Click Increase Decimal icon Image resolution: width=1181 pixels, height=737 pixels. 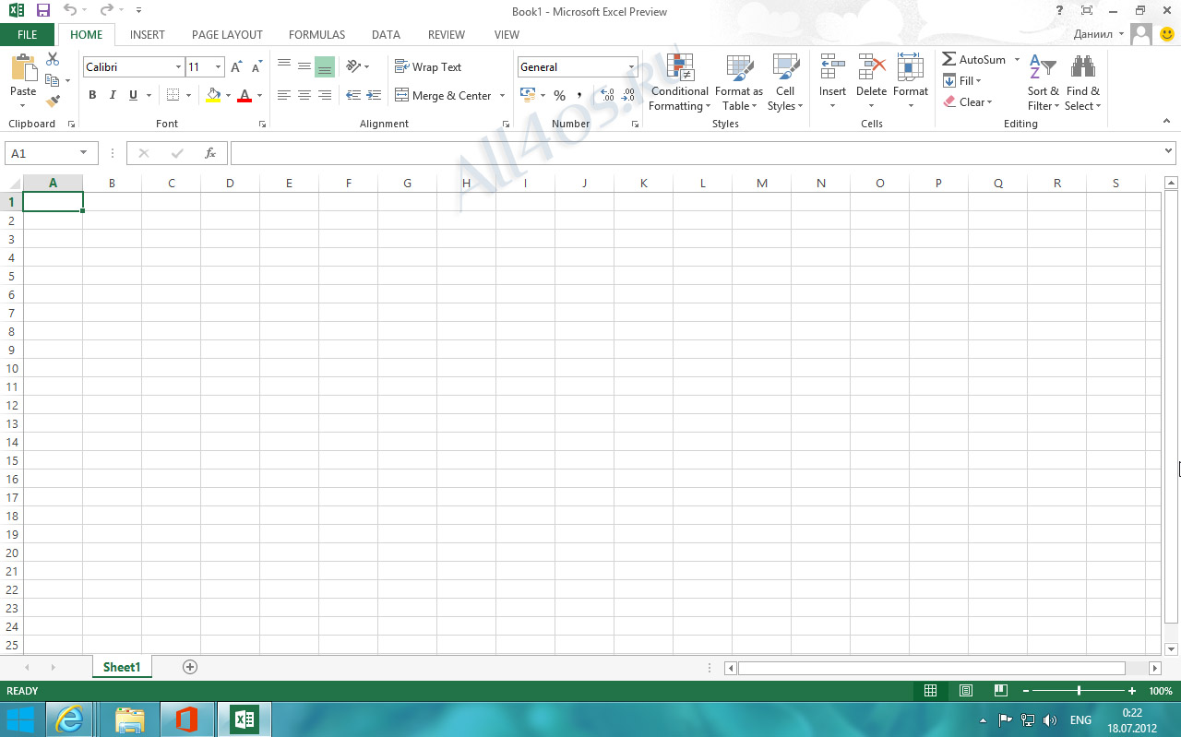click(607, 95)
